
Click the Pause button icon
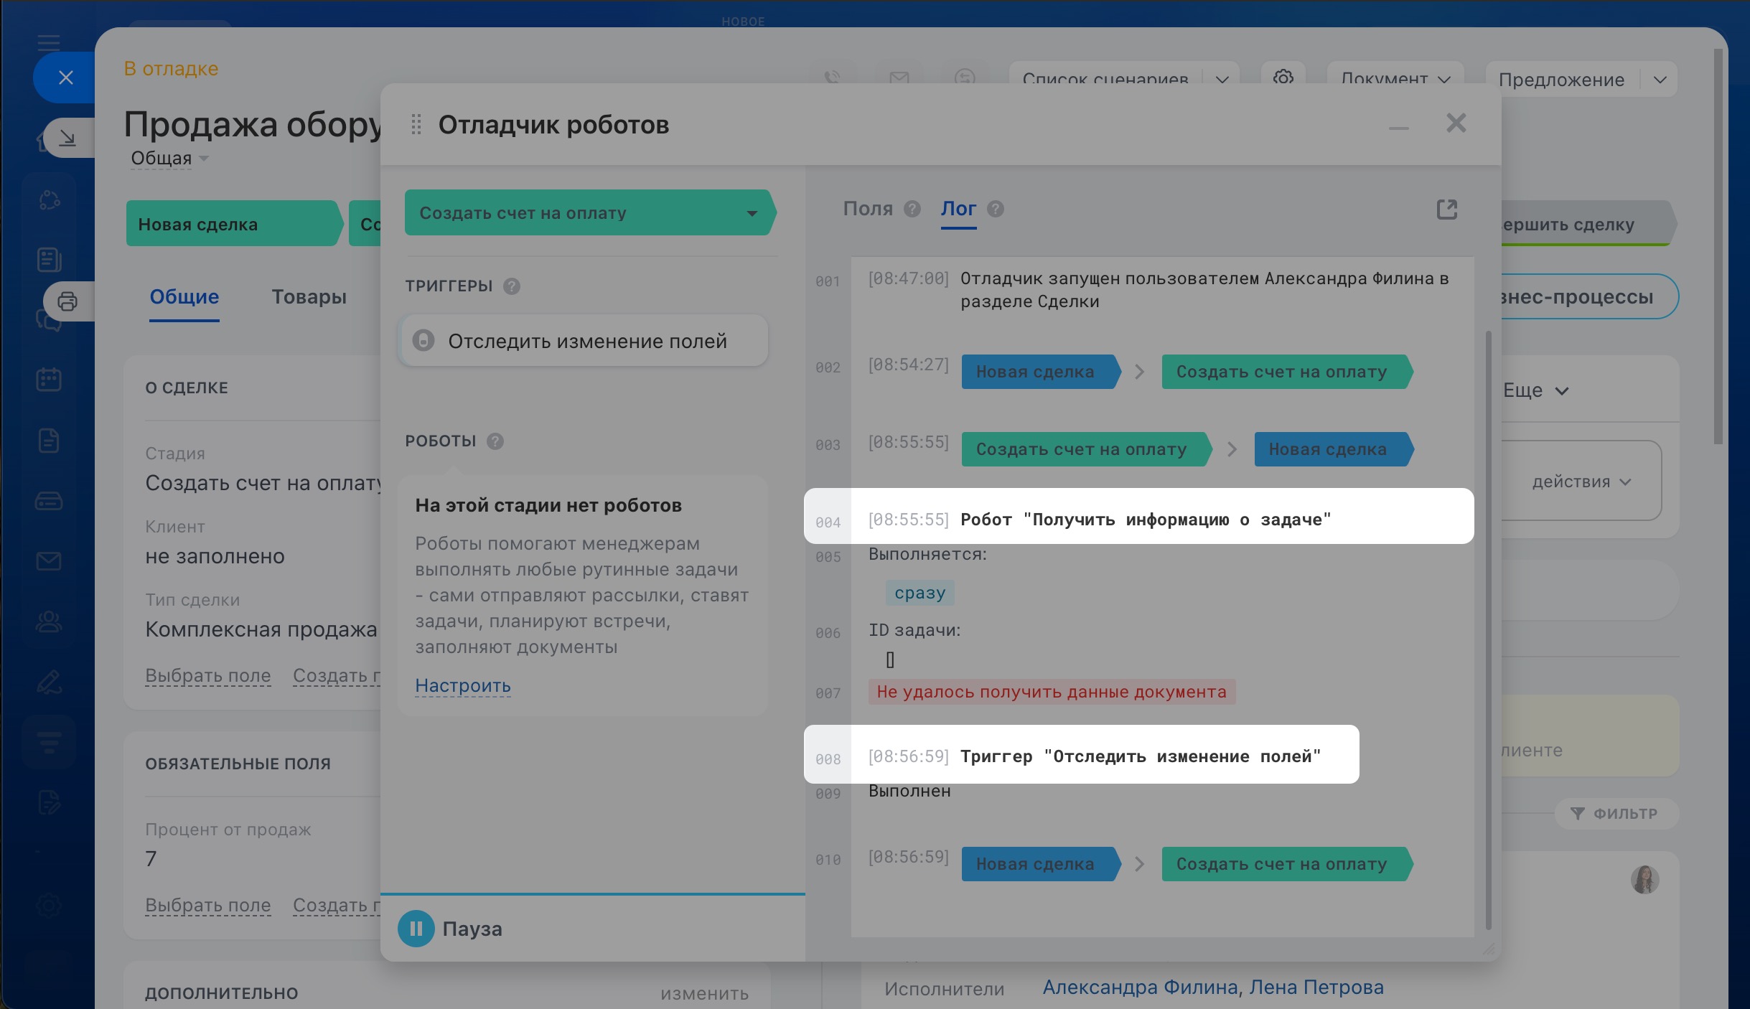pos(416,929)
